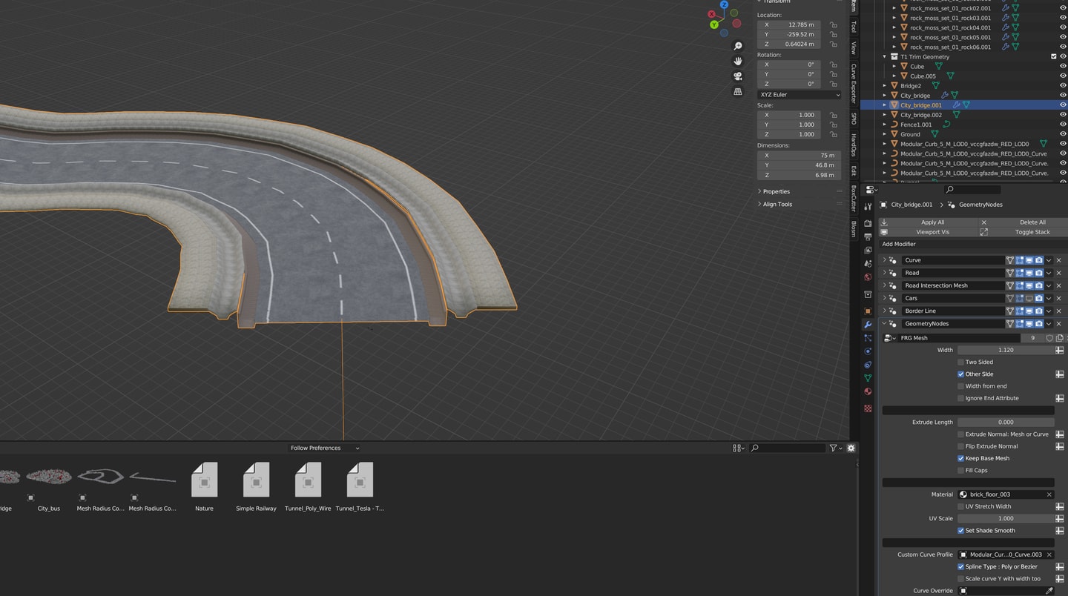Open the Modifiers wrench properties tab
The image size is (1068, 596).
tap(868, 325)
